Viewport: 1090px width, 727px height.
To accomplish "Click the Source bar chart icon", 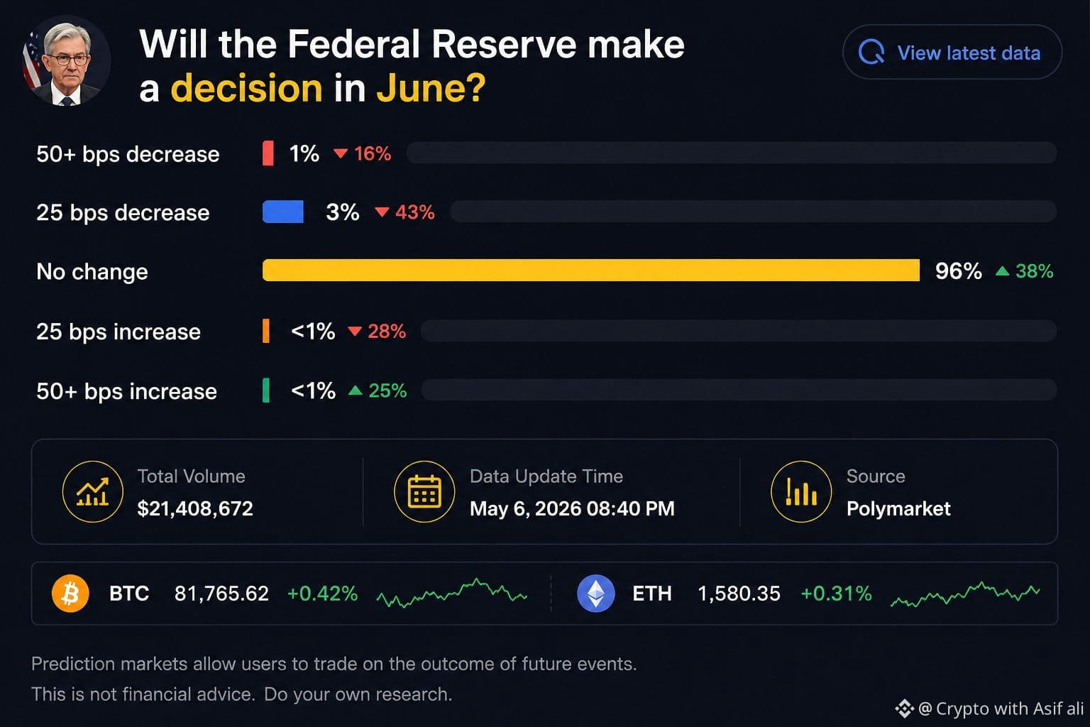I will (801, 491).
